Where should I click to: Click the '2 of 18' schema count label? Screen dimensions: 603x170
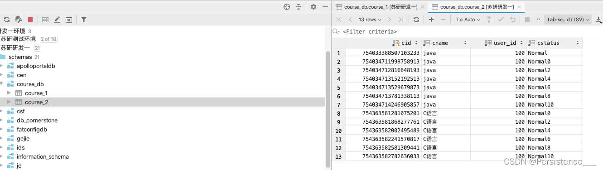pyautogui.click(x=48, y=39)
